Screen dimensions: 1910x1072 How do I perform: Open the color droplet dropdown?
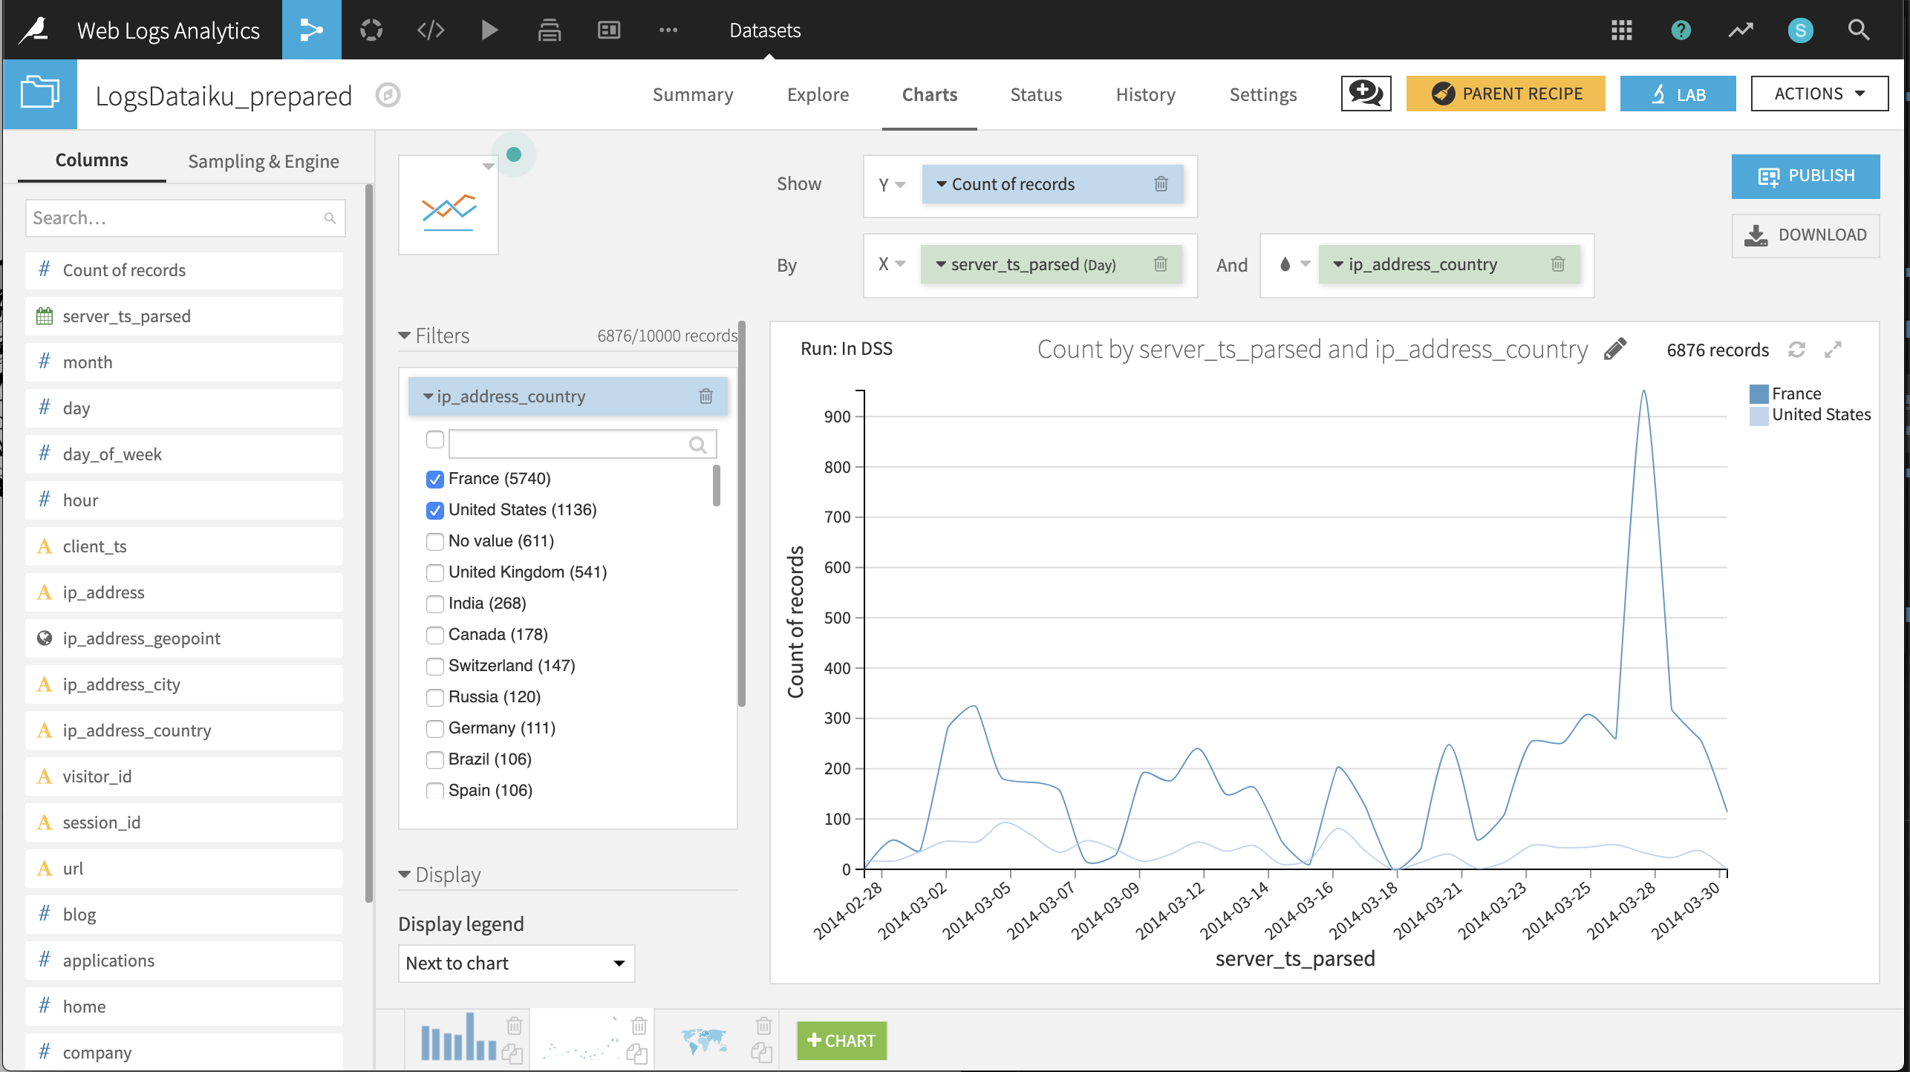click(x=1294, y=264)
